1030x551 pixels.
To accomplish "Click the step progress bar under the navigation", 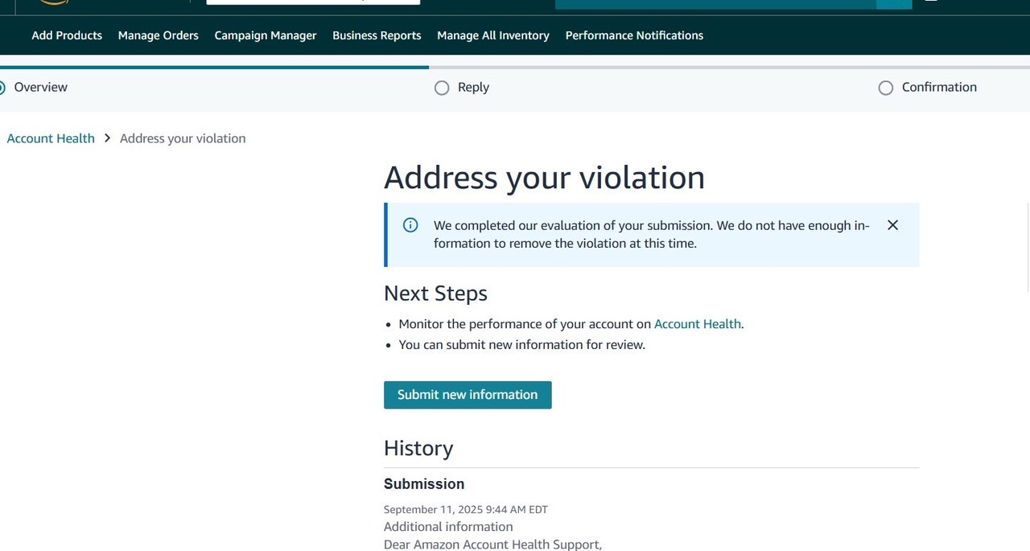I will [515, 68].
